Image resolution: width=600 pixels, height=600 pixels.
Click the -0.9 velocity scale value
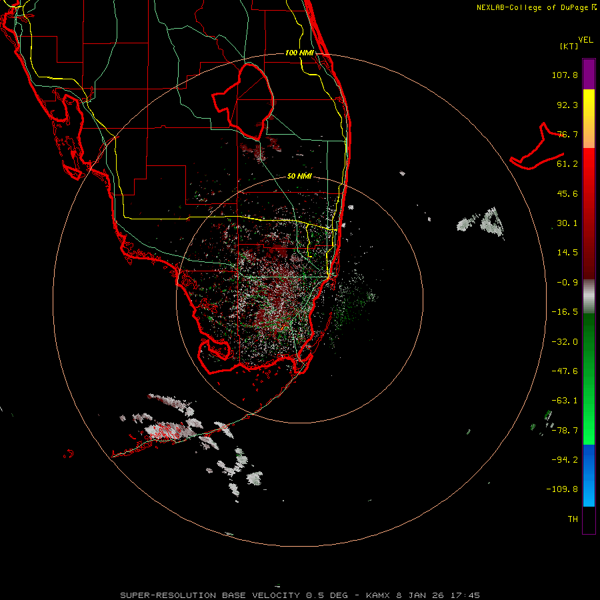[x=567, y=283]
